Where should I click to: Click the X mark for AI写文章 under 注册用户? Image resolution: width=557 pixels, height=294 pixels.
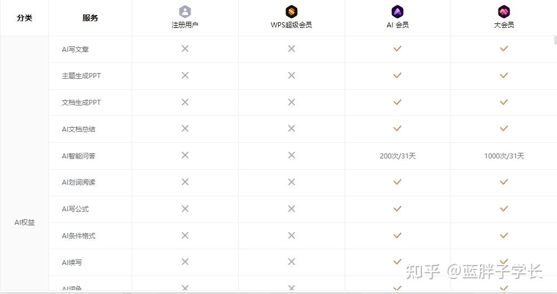185,49
